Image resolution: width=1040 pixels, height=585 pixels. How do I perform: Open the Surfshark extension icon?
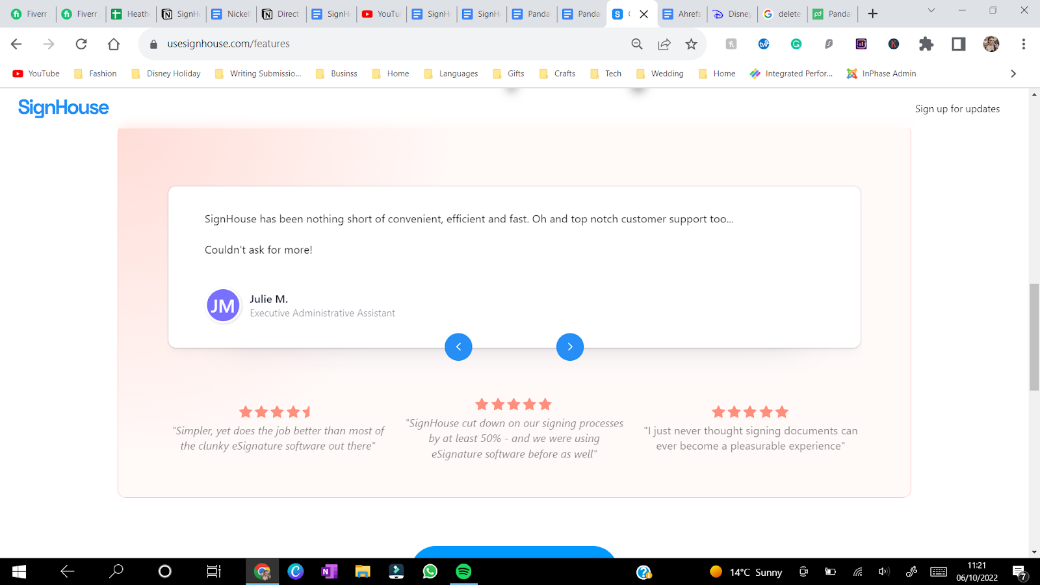829,44
